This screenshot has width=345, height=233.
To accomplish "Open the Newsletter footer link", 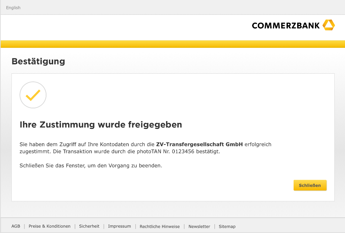I will [199, 226].
